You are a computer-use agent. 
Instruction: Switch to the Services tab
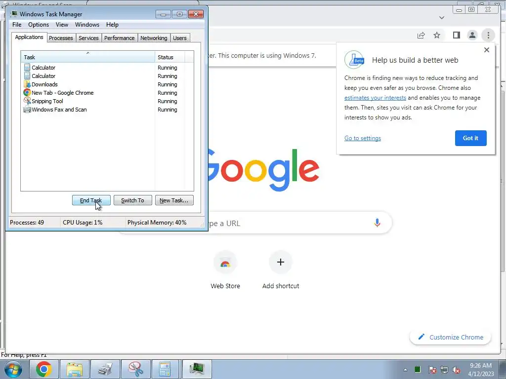point(88,38)
